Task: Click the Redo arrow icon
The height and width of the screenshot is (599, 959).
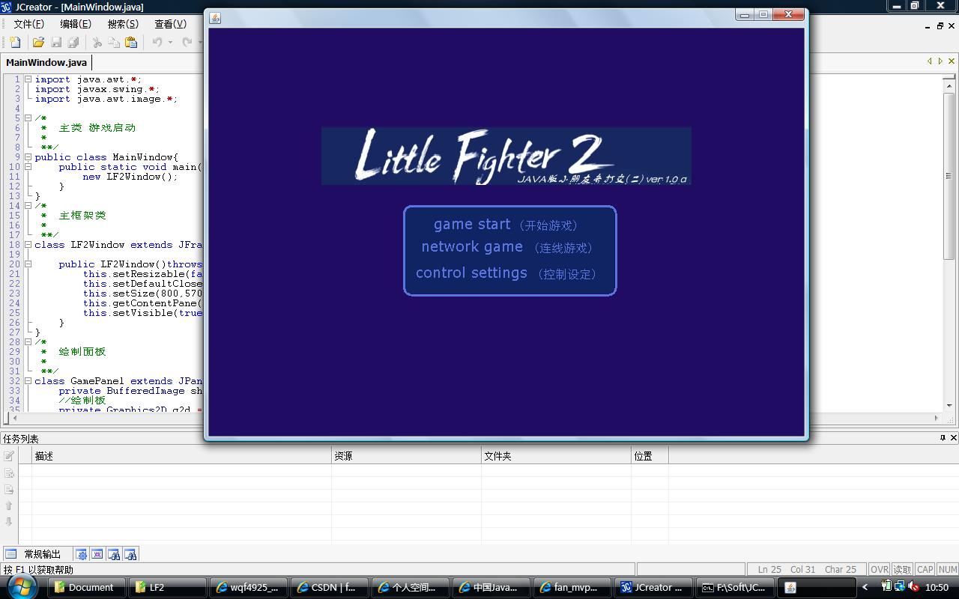Action: (187, 43)
